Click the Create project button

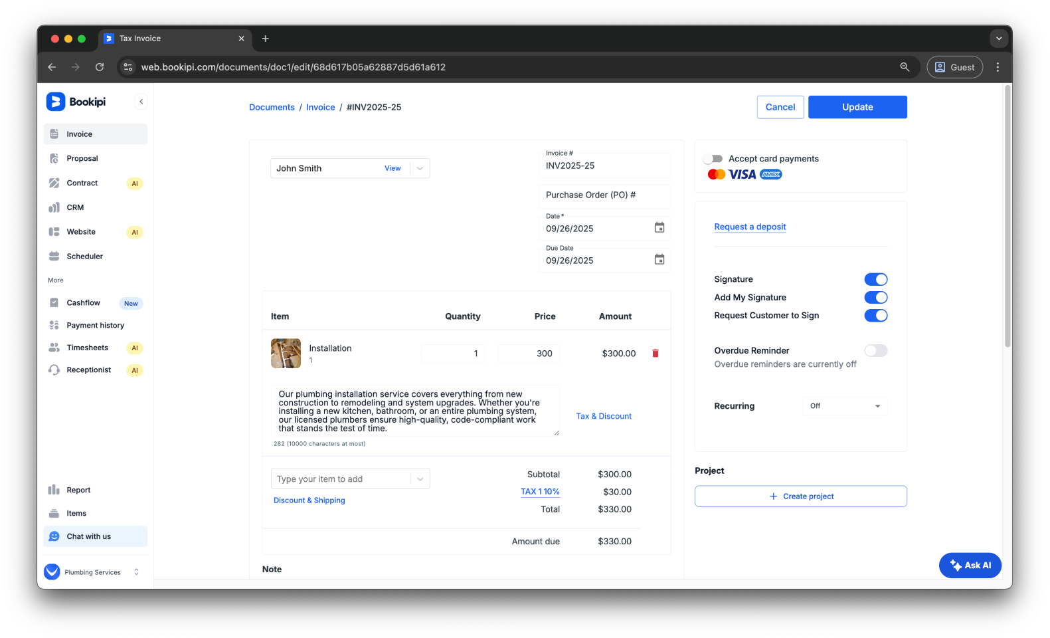[x=801, y=496]
